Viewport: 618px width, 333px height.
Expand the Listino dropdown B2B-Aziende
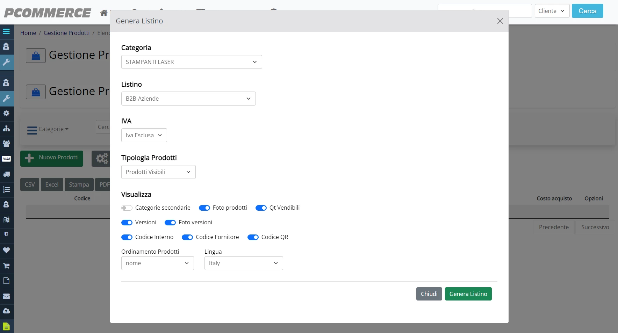pos(188,99)
